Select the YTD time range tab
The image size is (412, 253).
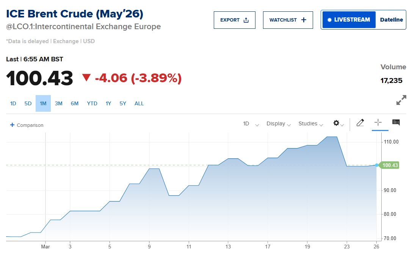92,103
